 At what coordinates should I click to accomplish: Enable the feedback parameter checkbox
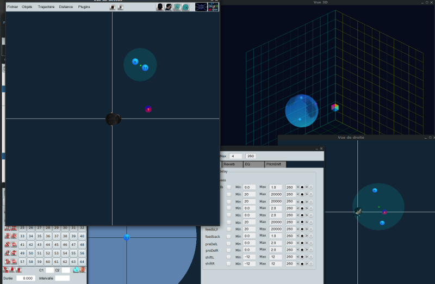(x=229, y=237)
